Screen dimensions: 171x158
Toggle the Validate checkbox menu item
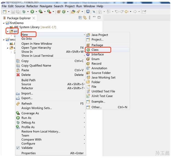click(18, 148)
